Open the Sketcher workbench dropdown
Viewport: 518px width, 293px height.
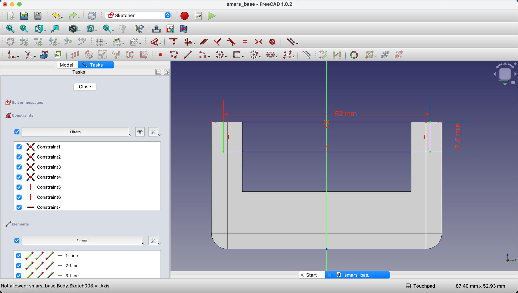pos(138,15)
